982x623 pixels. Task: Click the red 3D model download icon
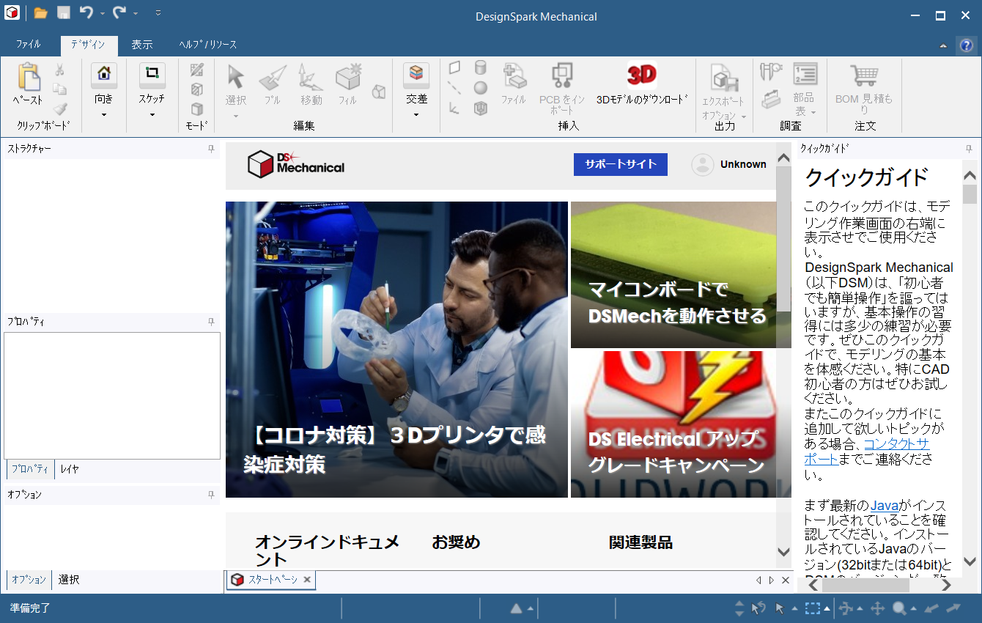(x=642, y=75)
